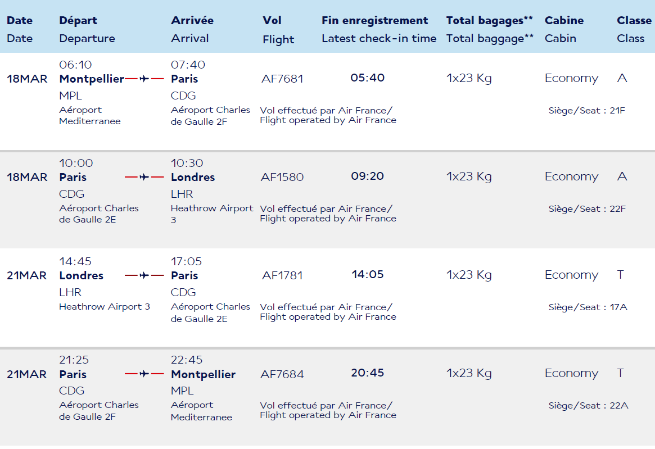Viewport: 655px width, 449px height.
Task: Click the plane icon on Paris to Londres row
Action: pos(144,177)
